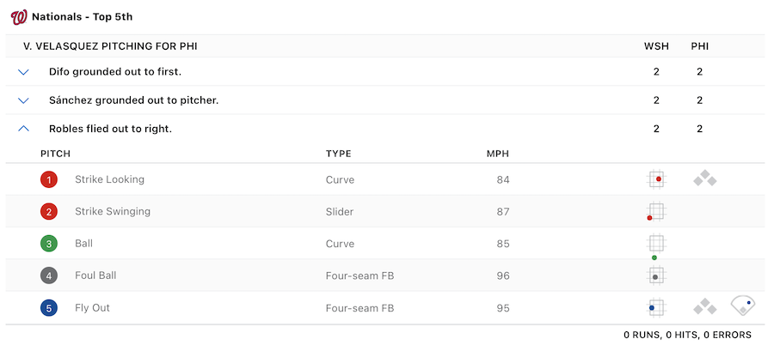Click pitch 5 blue number badge
Viewport: 774px width, 345px height.
(50, 308)
